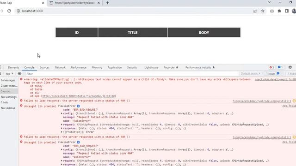The width and height of the screenshot is (296, 166).
Task: Open the extensions puzzle menu
Action: coord(279,11)
